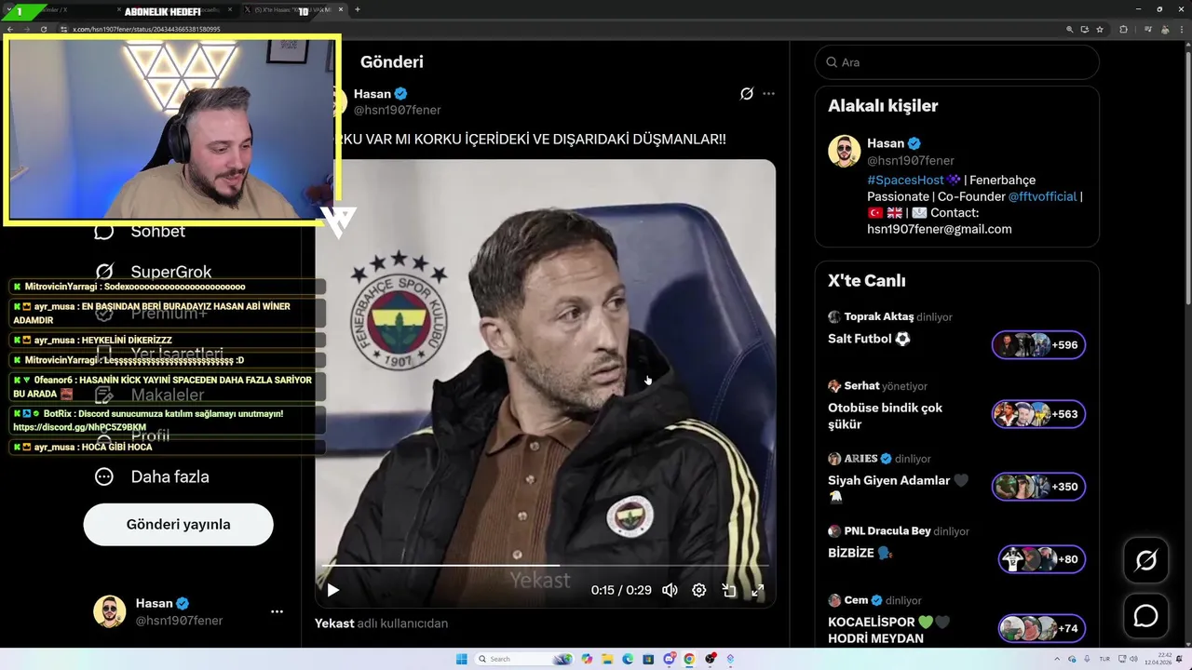1192x670 pixels.
Task: Join the space with +596 listeners
Action: (x=1038, y=345)
